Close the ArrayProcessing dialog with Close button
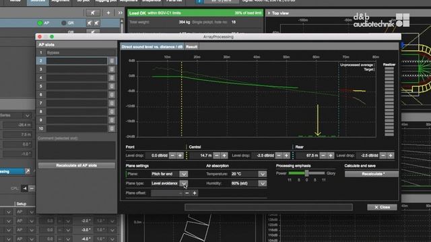Viewport: 431px width, 242px height. point(382,207)
